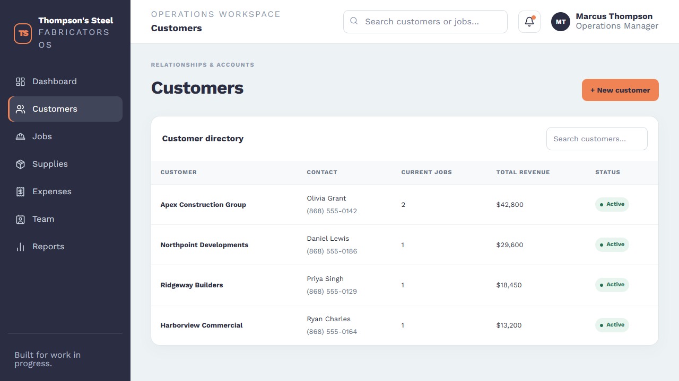View the Reports page

[x=65, y=247]
